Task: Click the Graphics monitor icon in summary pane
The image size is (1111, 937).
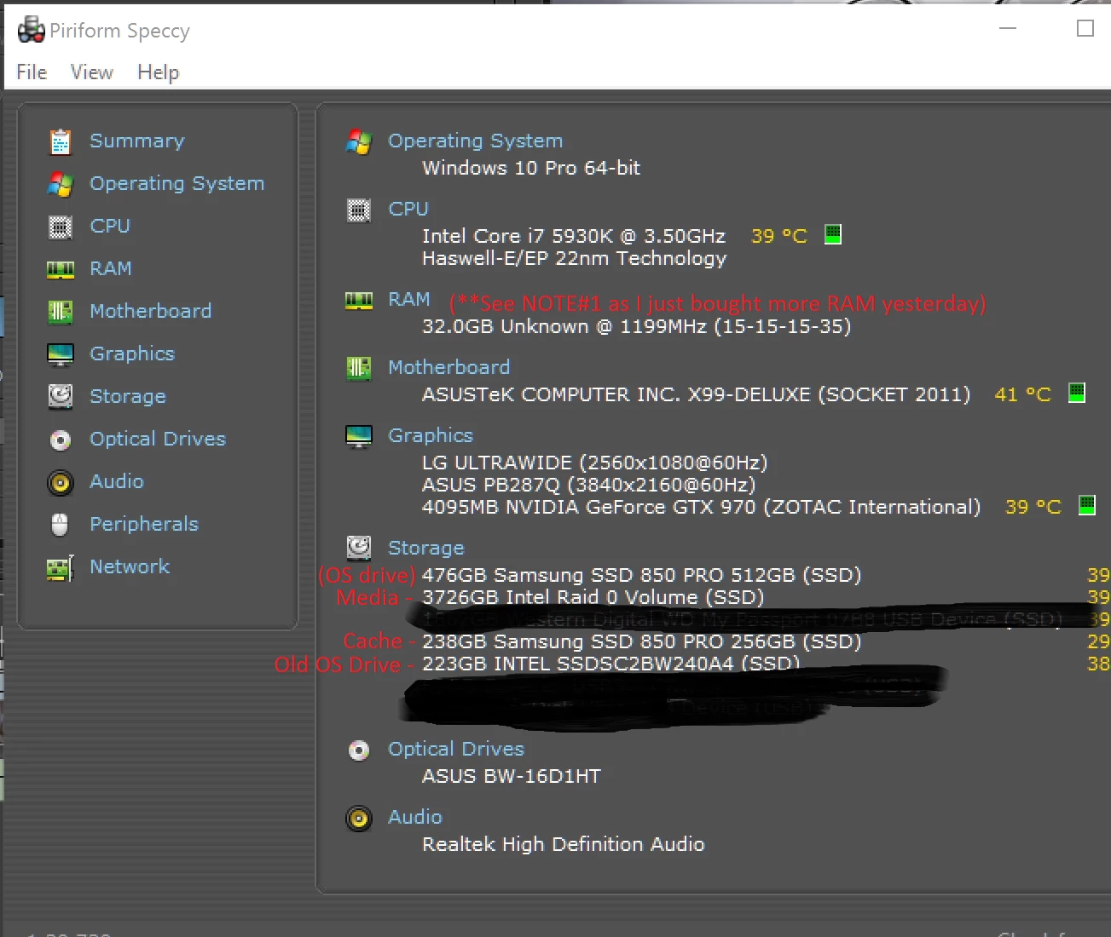Action: (x=359, y=436)
